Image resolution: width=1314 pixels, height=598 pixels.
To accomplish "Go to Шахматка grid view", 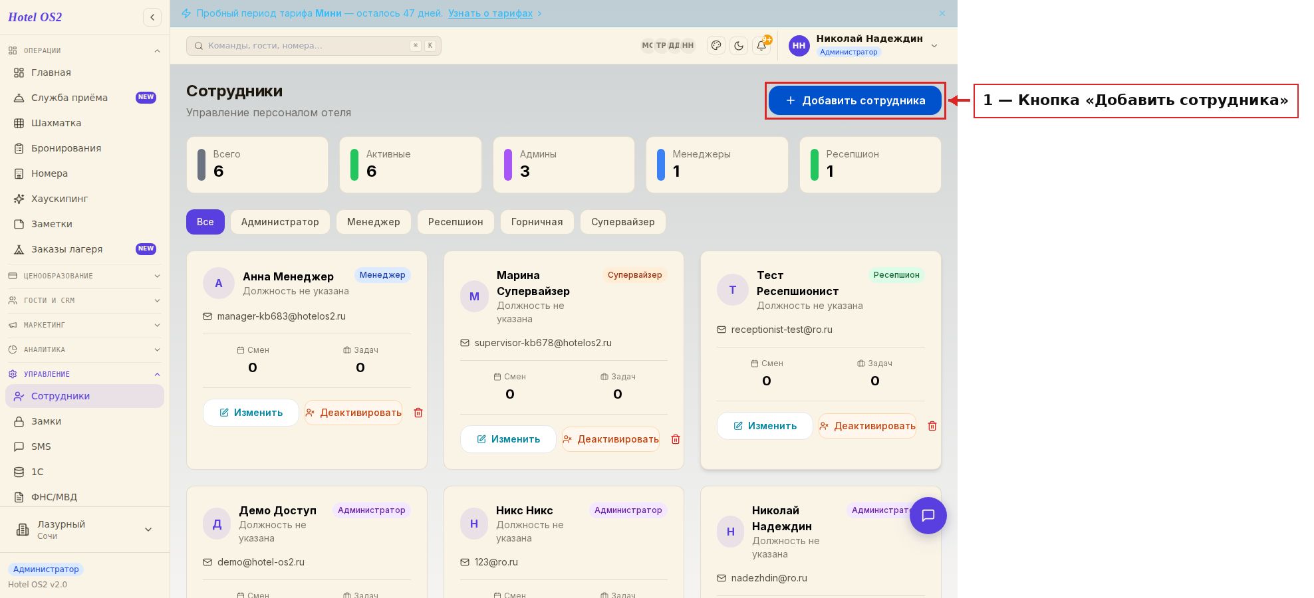I will 84,123.
